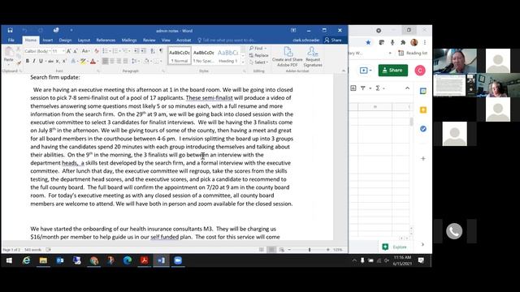The image size is (520, 292).
Task: Click the Google Keep side panel icon
Action: pos(422,110)
